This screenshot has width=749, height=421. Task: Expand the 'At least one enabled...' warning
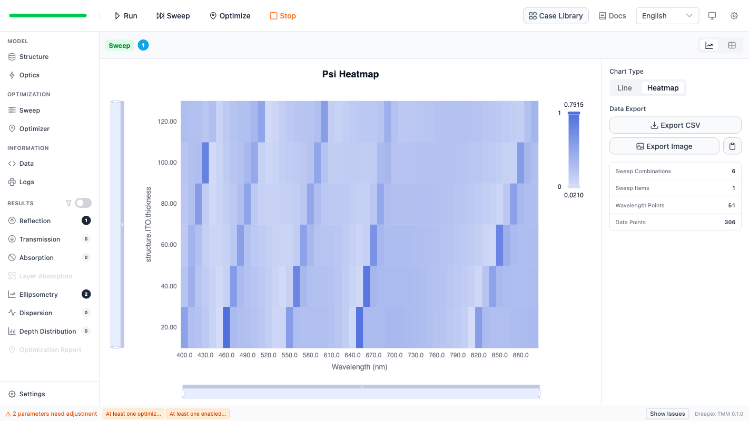pyautogui.click(x=198, y=414)
